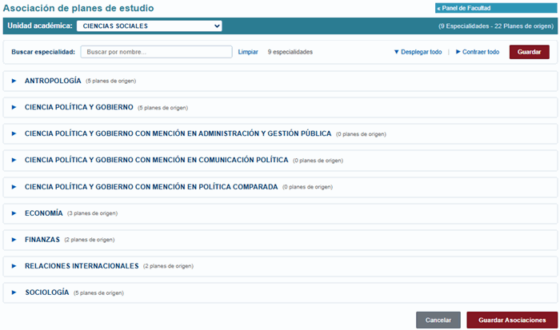560x330 pixels.
Task: Go back to Panel de Facultad
Action: pyautogui.click(x=496, y=8)
